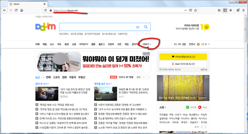Screen dimensions: 248x134
Task: Click the 알아보기 button on the forest ad
Action: click(x=203, y=98)
